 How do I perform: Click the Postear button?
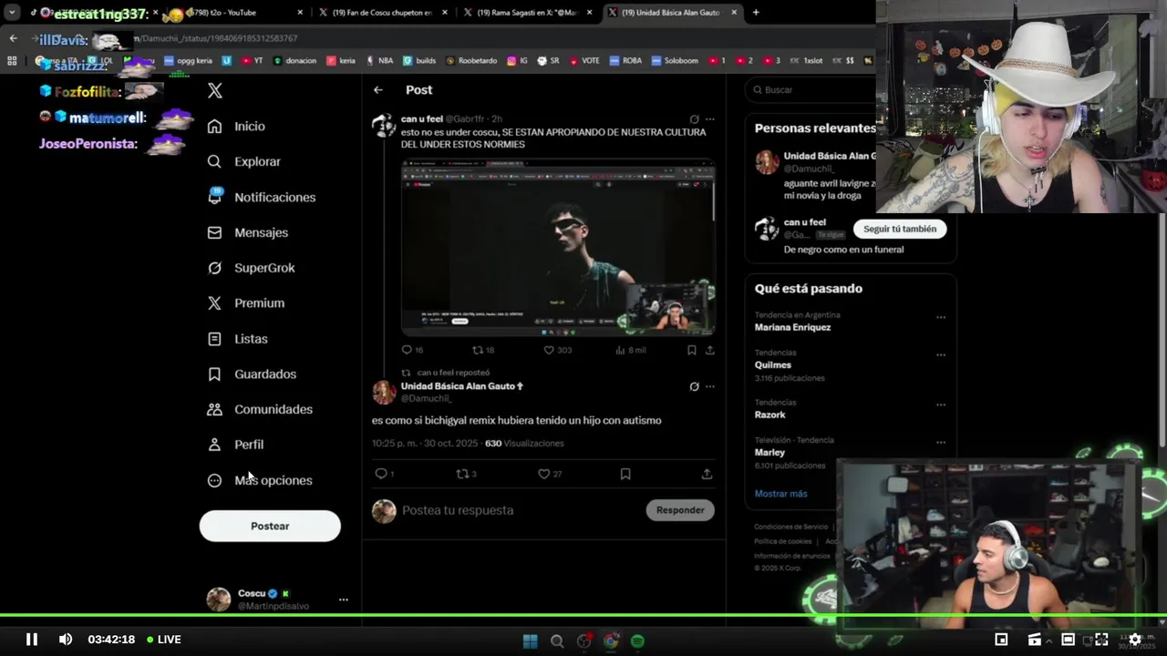pyautogui.click(x=270, y=526)
